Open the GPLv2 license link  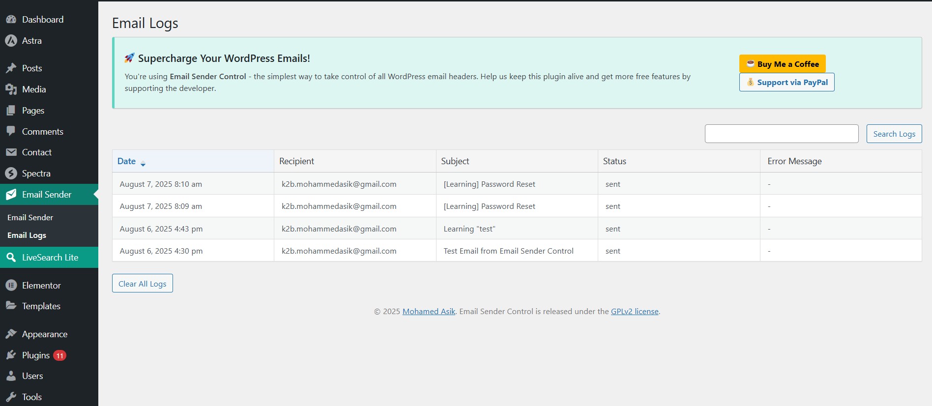[x=635, y=311]
